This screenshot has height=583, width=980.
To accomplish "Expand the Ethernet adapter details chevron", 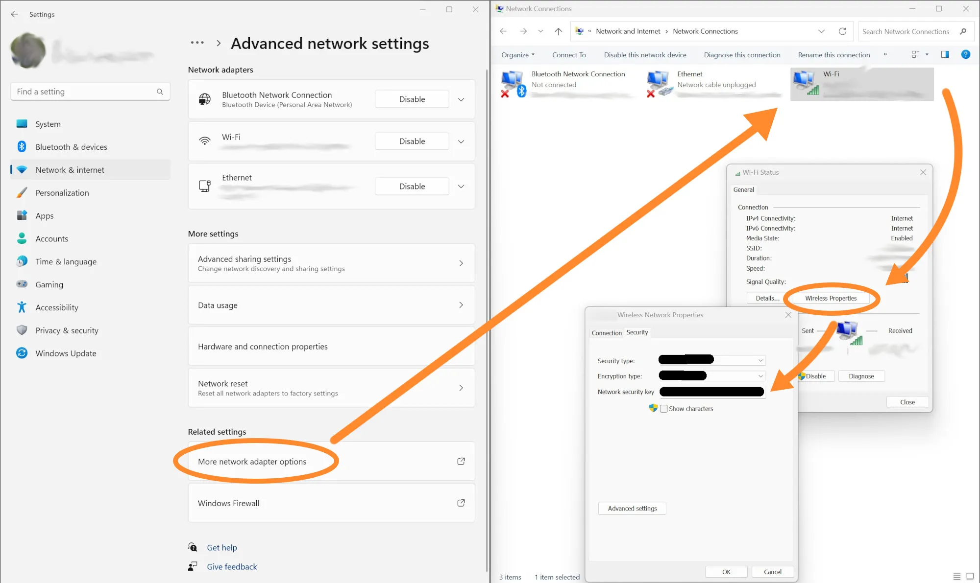I will 461,186.
